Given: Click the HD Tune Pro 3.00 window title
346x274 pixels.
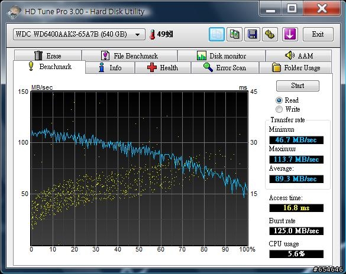Looking at the screenshot, I should tap(85, 11).
